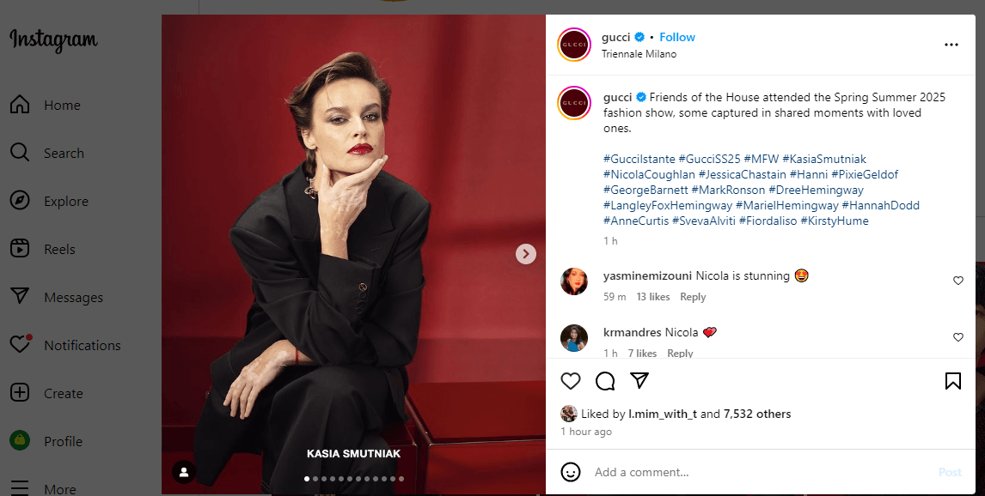Like the Gucci post
This screenshot has height=496, width=985.
[571, 381]
